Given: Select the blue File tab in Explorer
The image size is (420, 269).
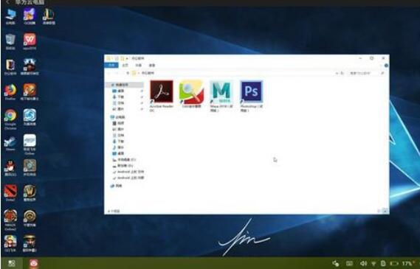Looking at the screenshot, I should click(x=111, y=66).
